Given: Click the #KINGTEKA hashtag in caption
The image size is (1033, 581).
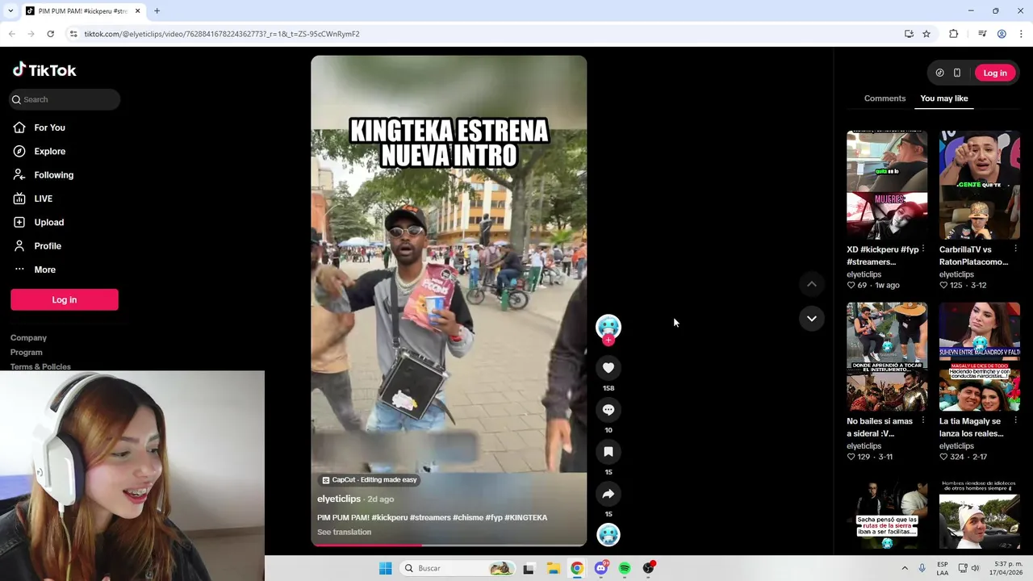Looking at the screenshot, I should pyautogui.click(x=526, y=517).
